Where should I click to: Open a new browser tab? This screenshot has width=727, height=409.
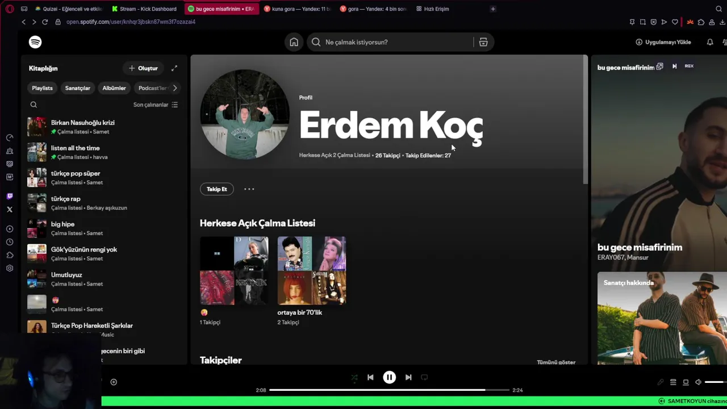point(493,9)
